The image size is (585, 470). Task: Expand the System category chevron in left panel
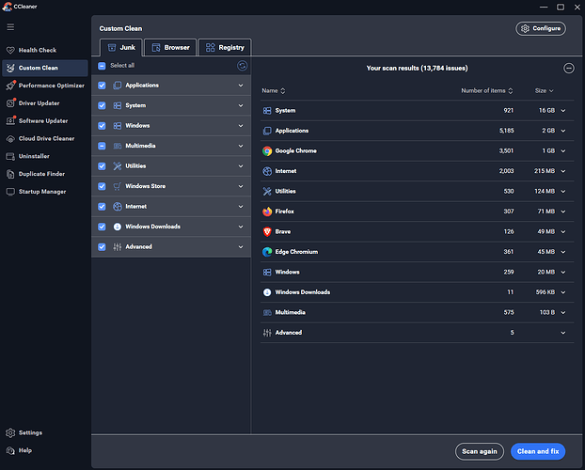[x=241, y=105]
